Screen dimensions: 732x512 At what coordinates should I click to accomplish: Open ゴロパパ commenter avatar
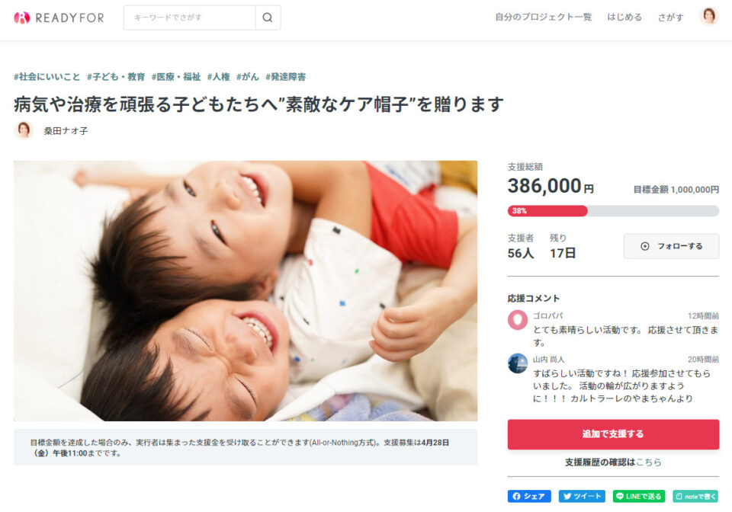517,320
